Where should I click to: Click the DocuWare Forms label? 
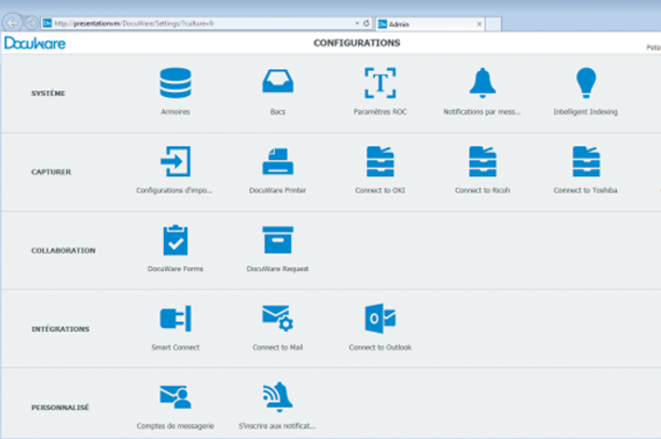tap(175, 268)
